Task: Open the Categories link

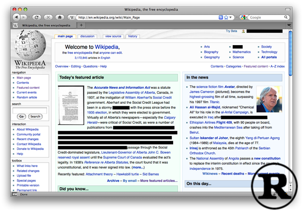Action: 234,66
